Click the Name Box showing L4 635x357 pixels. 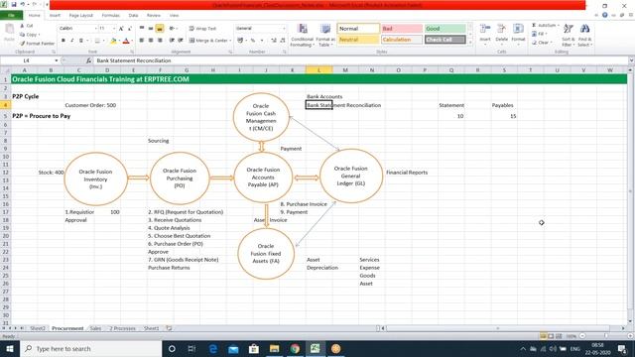[27, 60]
